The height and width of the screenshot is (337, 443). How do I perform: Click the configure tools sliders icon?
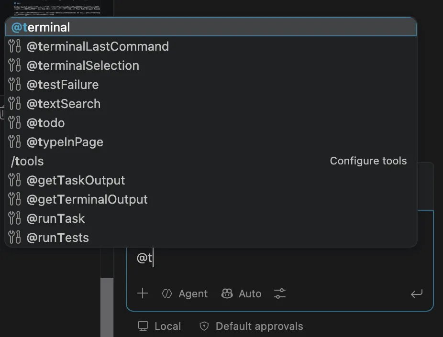pos(280,294)
